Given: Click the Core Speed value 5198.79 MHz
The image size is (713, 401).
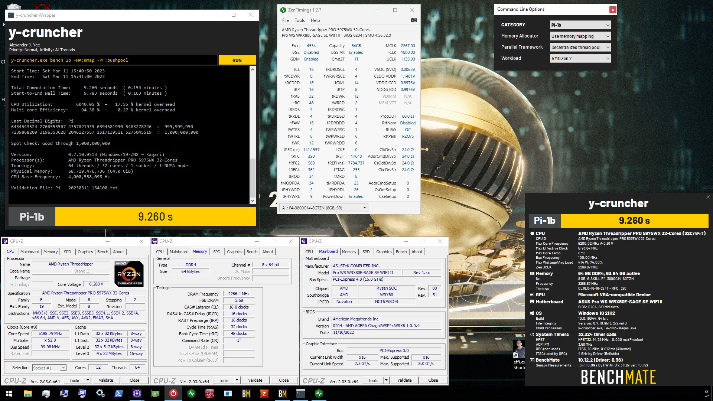Looking at the screenshot, I should (x=50, y=333).
